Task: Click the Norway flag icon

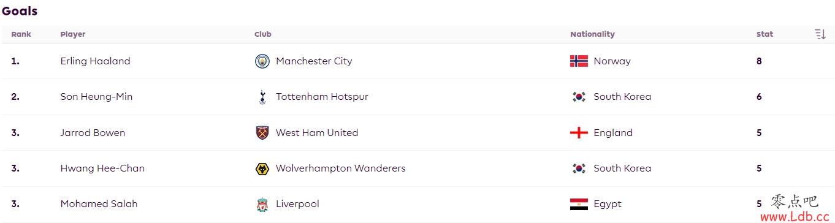Action: [x=579, y=61]
